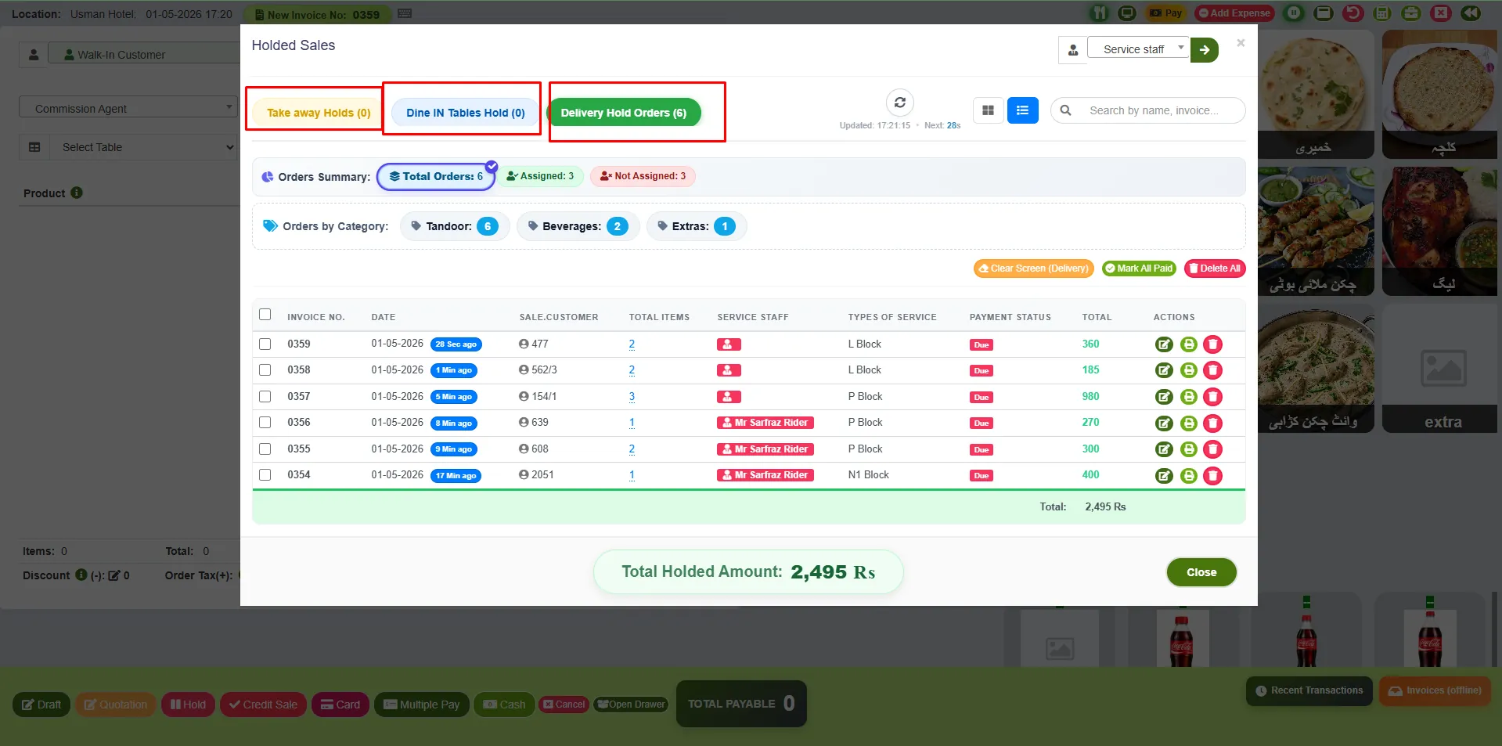Check the box for invoice 0354

point(265,475)
